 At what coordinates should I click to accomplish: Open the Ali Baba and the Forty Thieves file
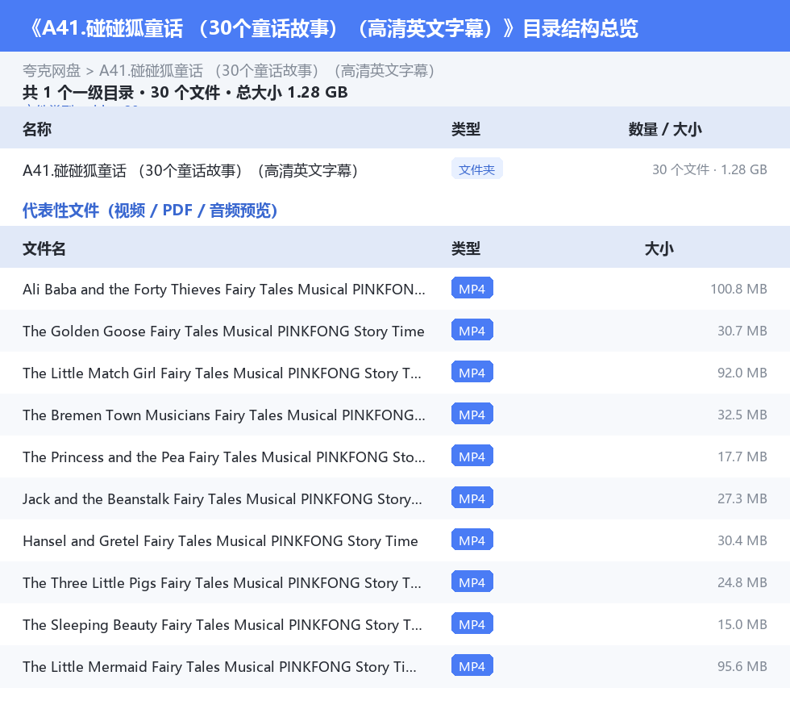[224, 290]
